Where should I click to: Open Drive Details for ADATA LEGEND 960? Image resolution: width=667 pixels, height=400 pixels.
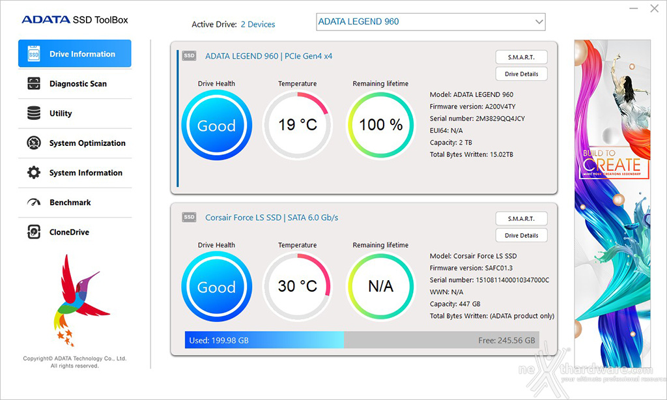(521, 74)
